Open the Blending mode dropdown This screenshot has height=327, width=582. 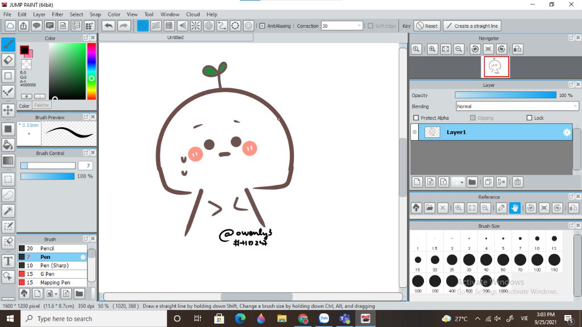click(517, 106)
